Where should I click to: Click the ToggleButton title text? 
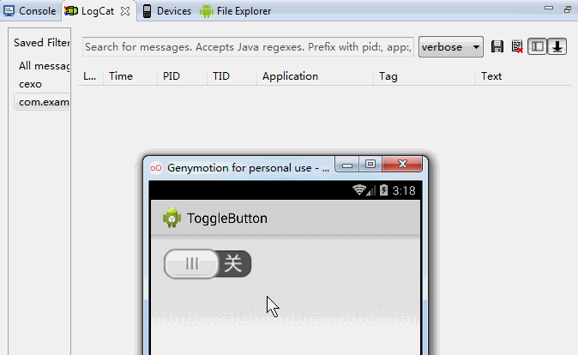coord(227,219)
